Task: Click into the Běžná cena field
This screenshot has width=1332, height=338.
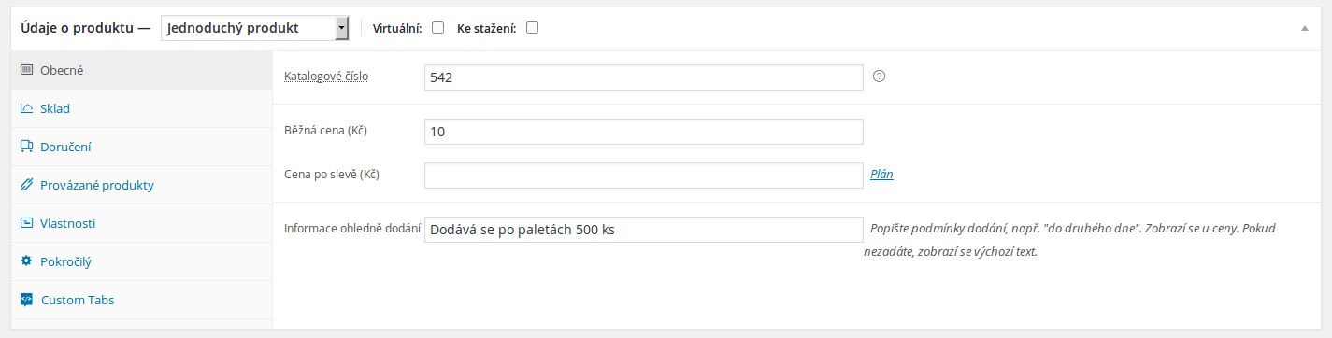Action: [x=643, y=132]
